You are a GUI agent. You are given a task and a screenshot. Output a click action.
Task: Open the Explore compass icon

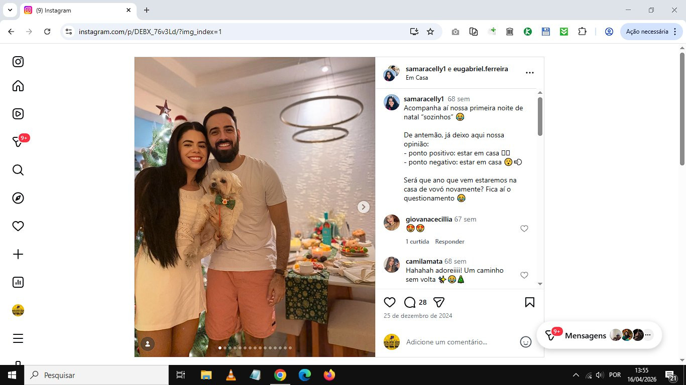coord(18,198)
